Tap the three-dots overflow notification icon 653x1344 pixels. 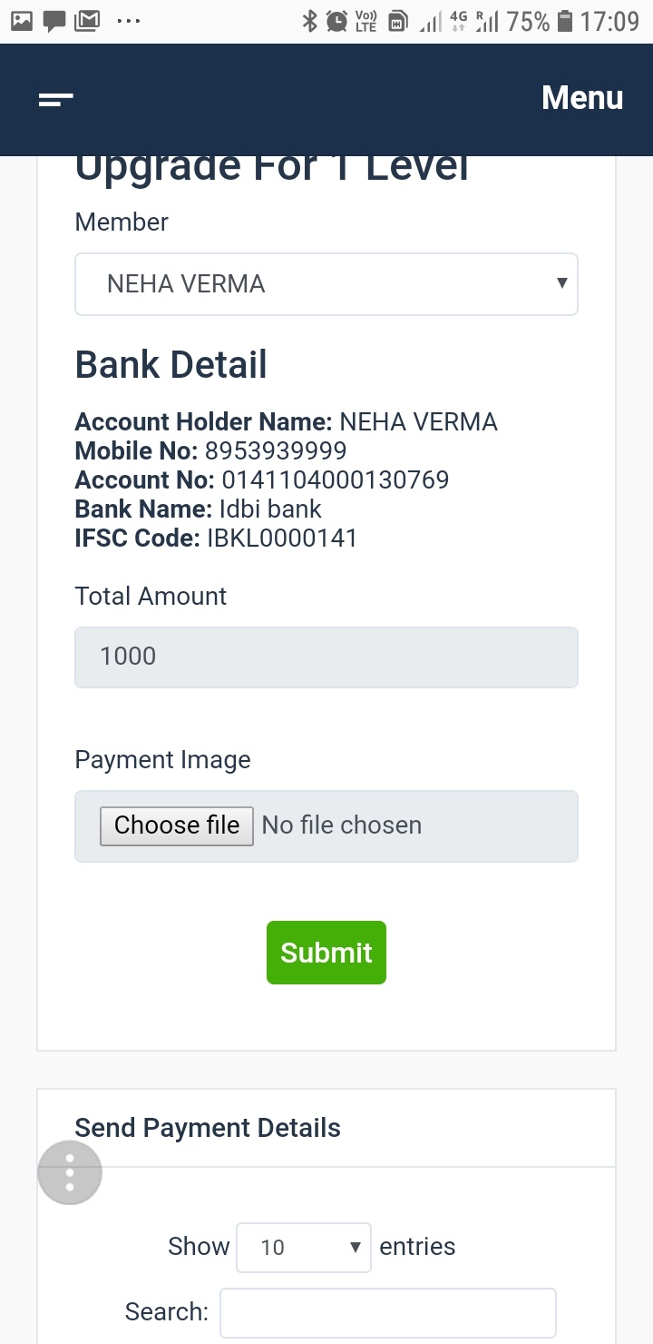[x=129, y=22]
